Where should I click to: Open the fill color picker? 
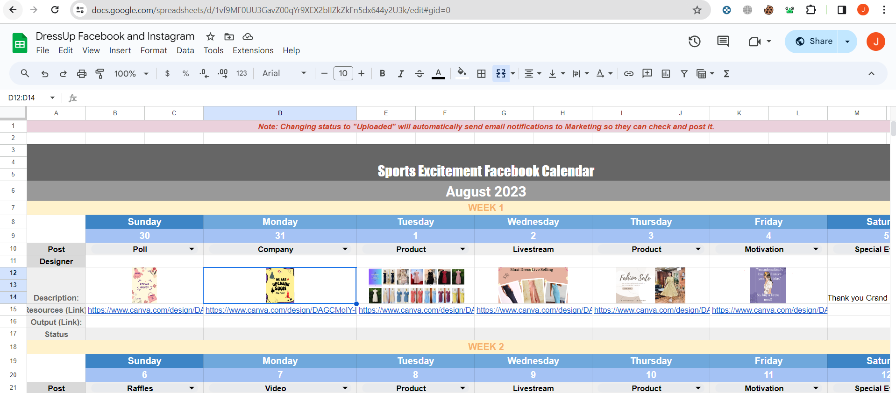click(x=462, y=73)
